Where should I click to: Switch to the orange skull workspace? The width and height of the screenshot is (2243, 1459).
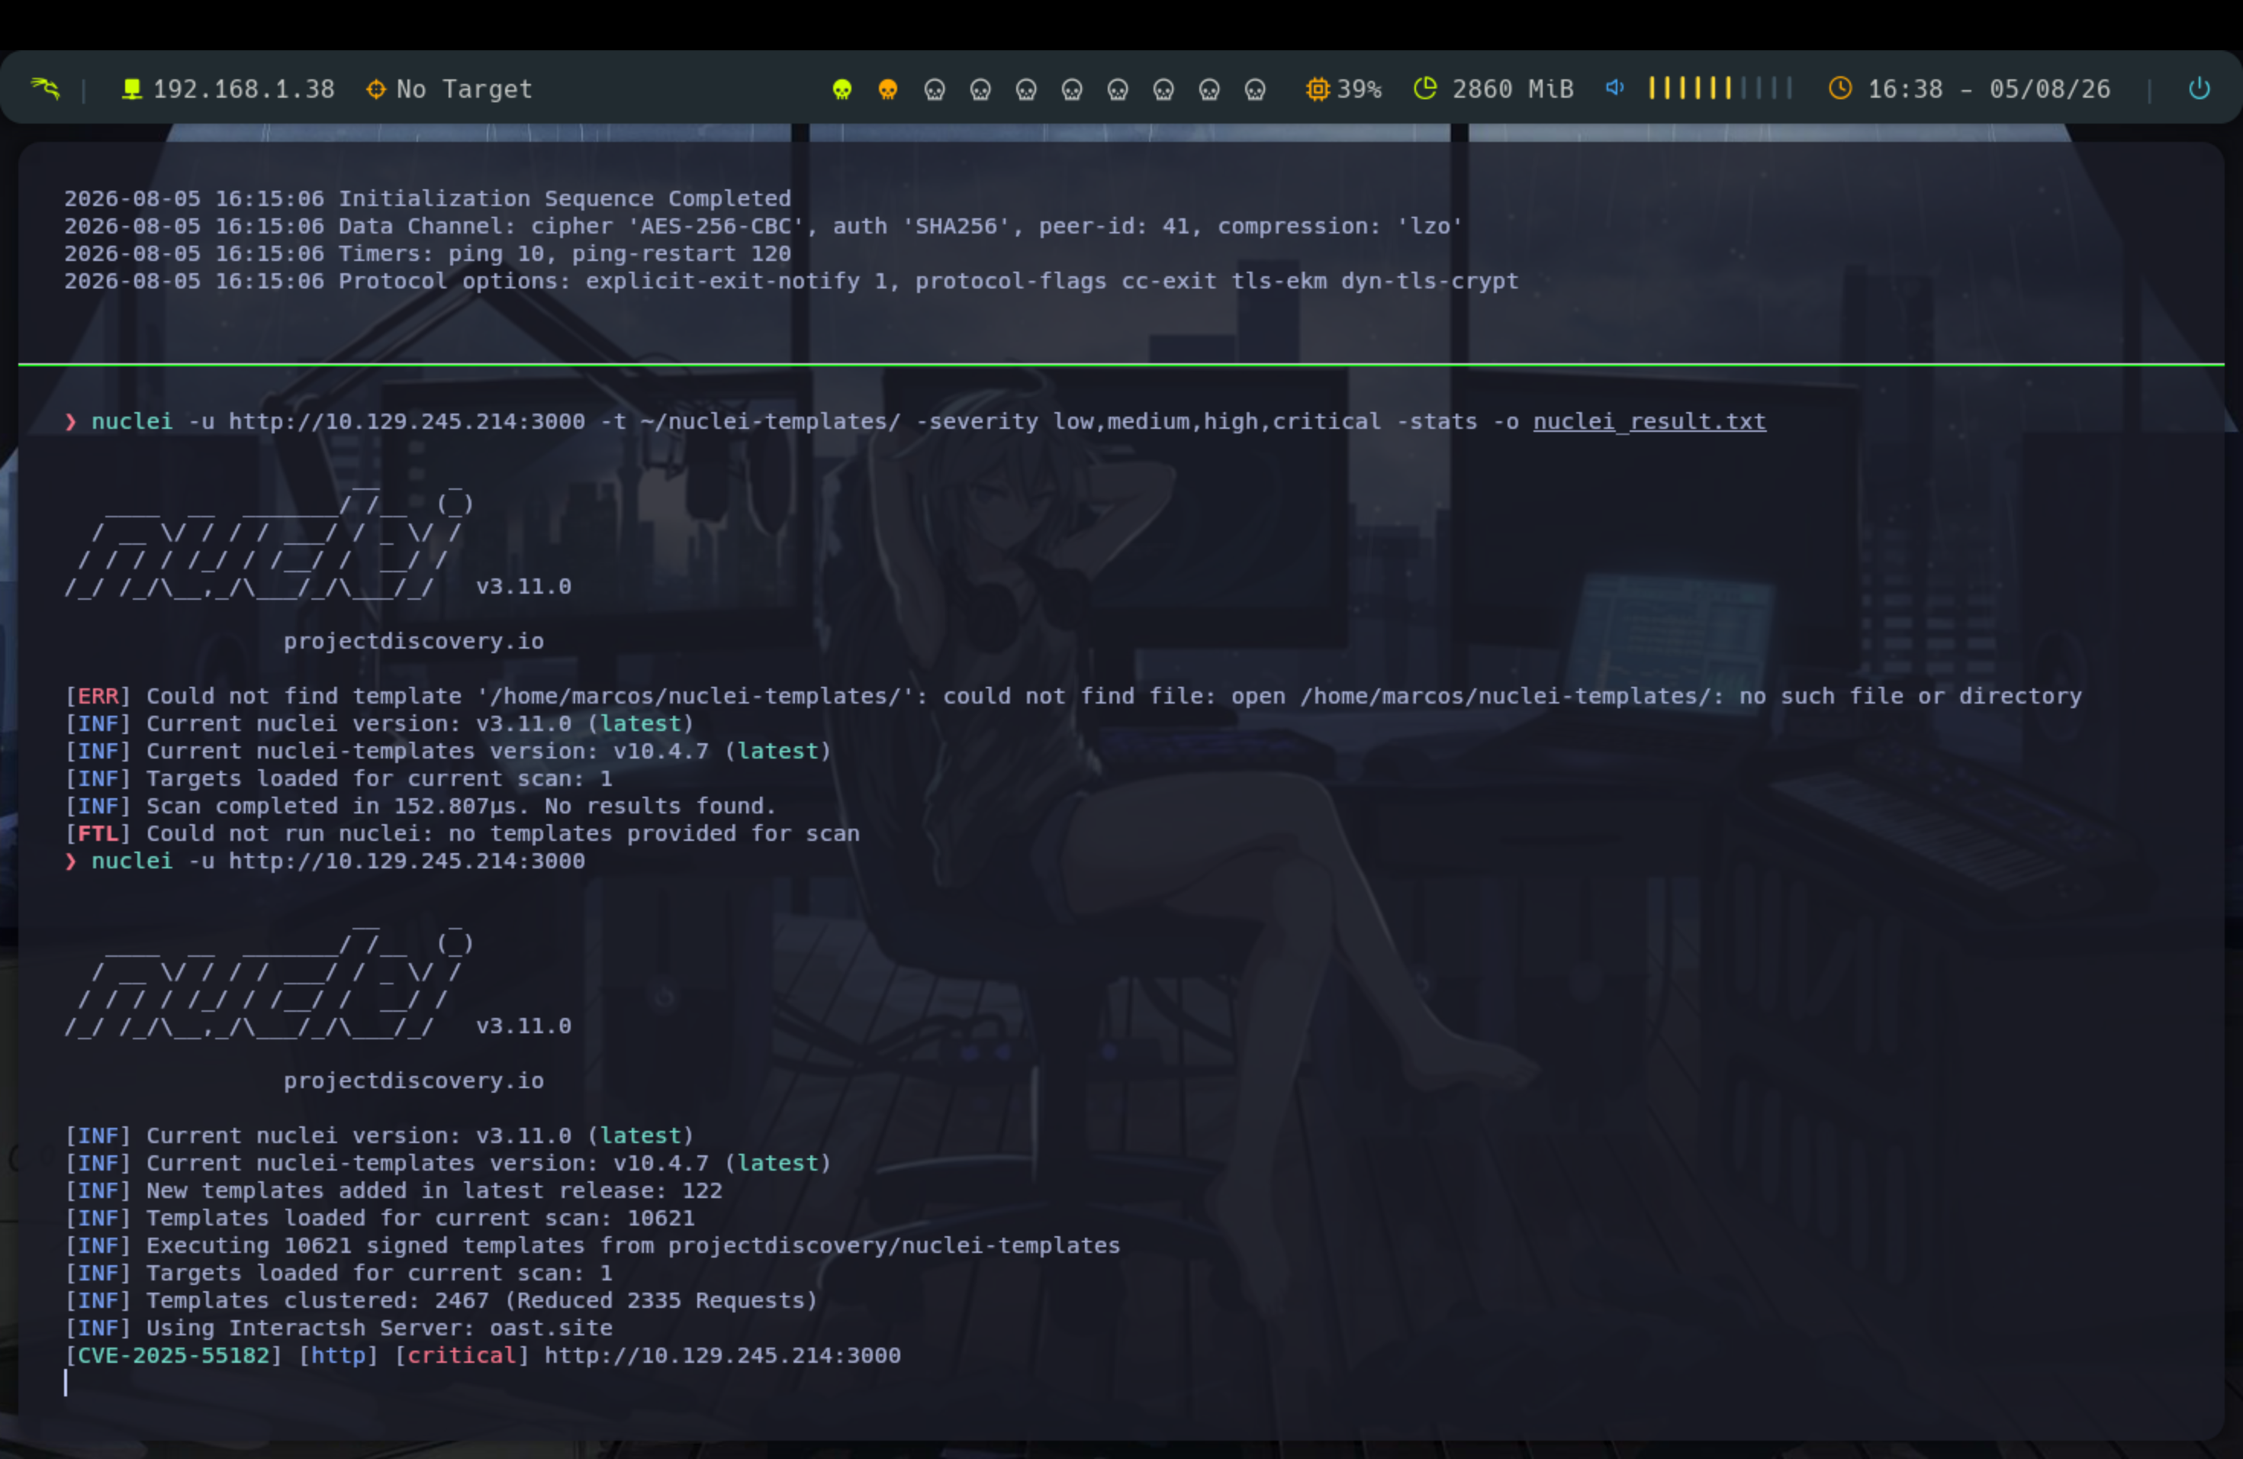click(x=888, y=89)
